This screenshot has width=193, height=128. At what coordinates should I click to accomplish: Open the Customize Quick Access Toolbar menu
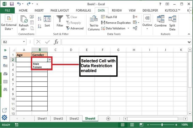tap(37, 4)
